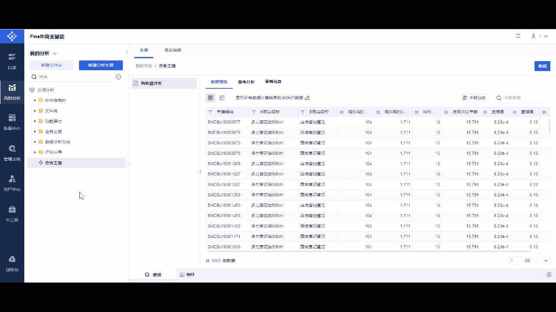Select the grid view icon above the table
Screen dimensions: 556x312
(211, 98)
